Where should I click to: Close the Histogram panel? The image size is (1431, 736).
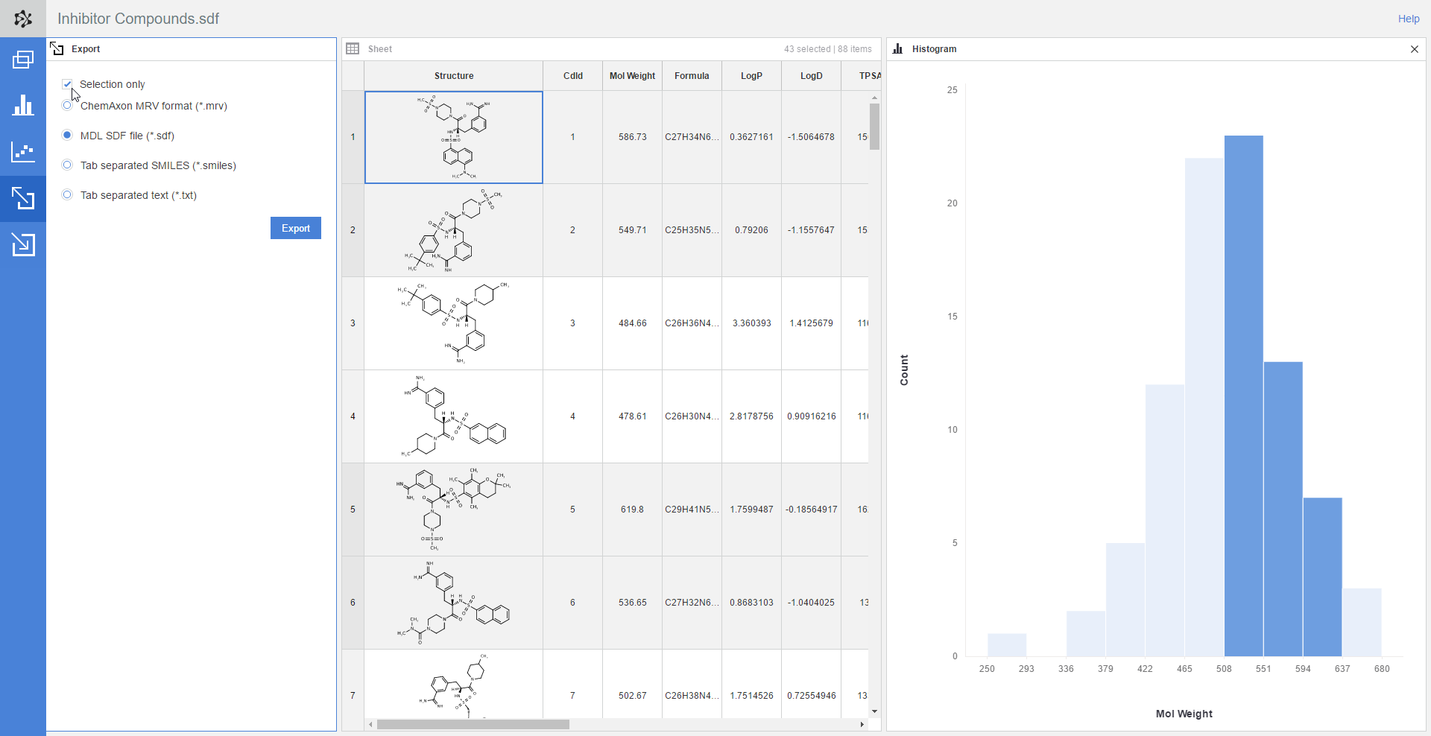1414,49
